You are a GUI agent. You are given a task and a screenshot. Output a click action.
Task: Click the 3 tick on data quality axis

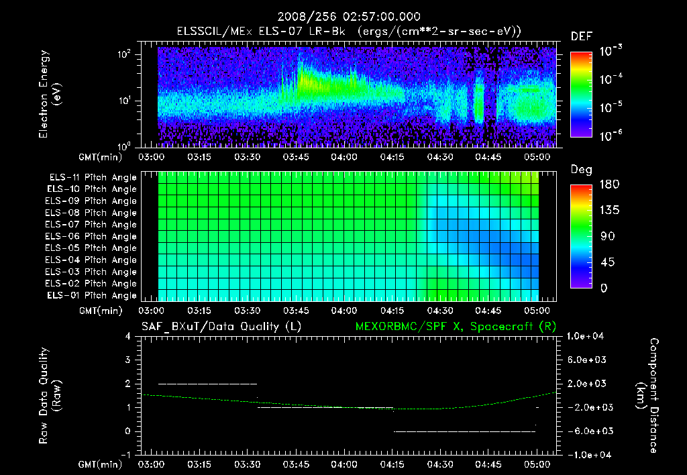click(128, 360)
